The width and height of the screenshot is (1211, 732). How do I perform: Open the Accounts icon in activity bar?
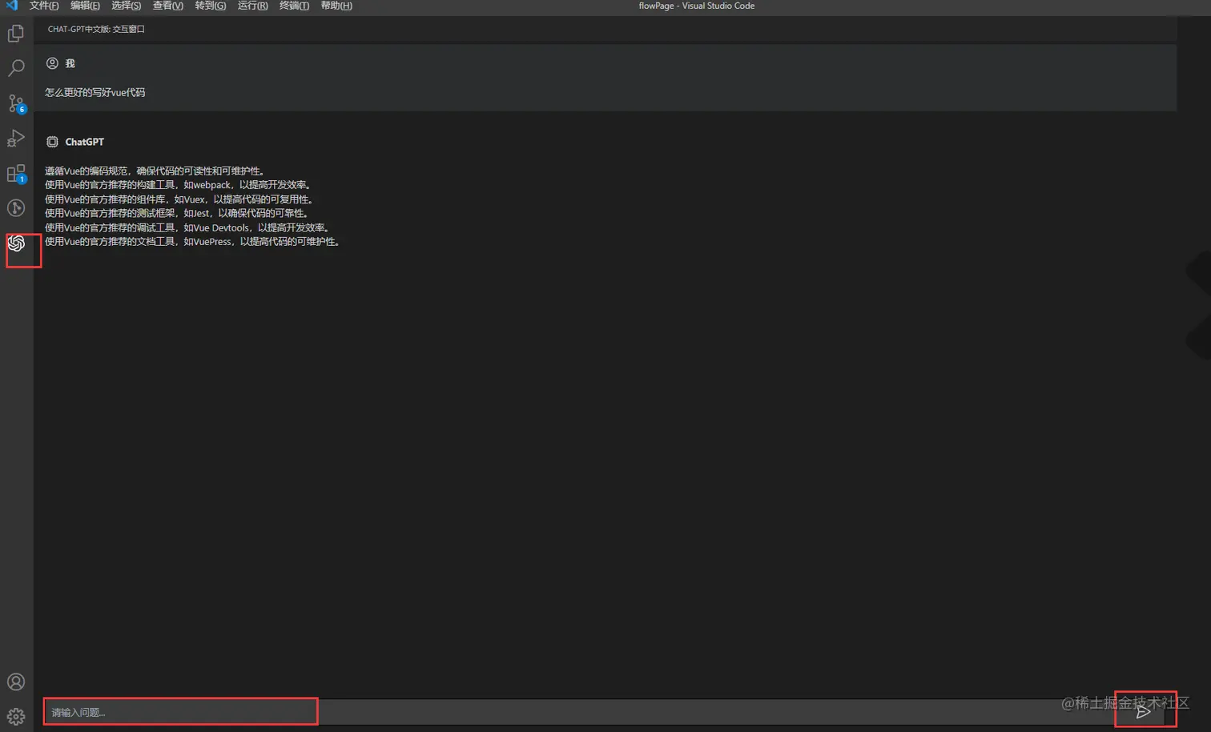(16, 682)
